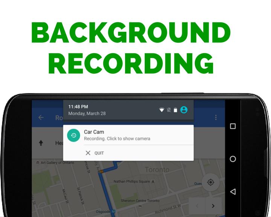The image size is (271, 217).
Task: Tap the Wi-Fi status icon
Action: click(161, 110)
